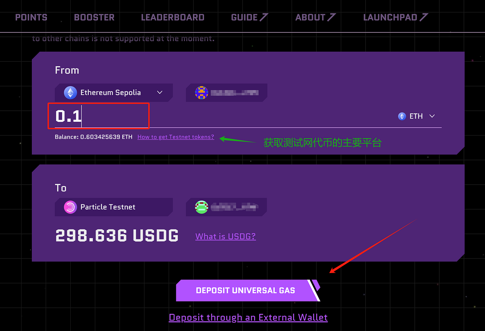Click the DEPOSIT UNIVERSAL GAS button
Screen dimensions: 485x331
248,290
